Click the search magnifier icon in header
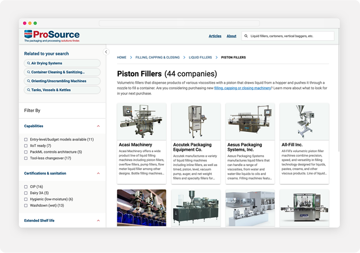The width and height of the screenshot is (360, 253). pos(246,36)
